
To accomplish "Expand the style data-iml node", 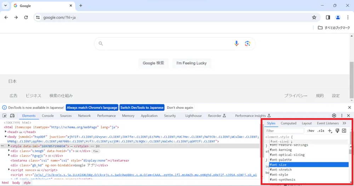I will (x=9, y=146).
